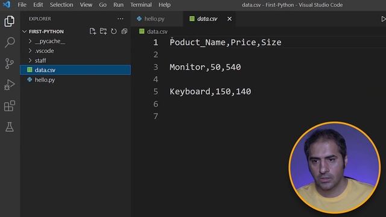Select data.csv in the file tree
Viewport: 386px width, 217px height.
(75, 70)
